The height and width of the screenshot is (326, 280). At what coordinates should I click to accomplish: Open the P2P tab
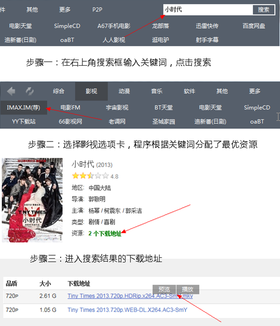pyautogui.click(x=97, y=10)
